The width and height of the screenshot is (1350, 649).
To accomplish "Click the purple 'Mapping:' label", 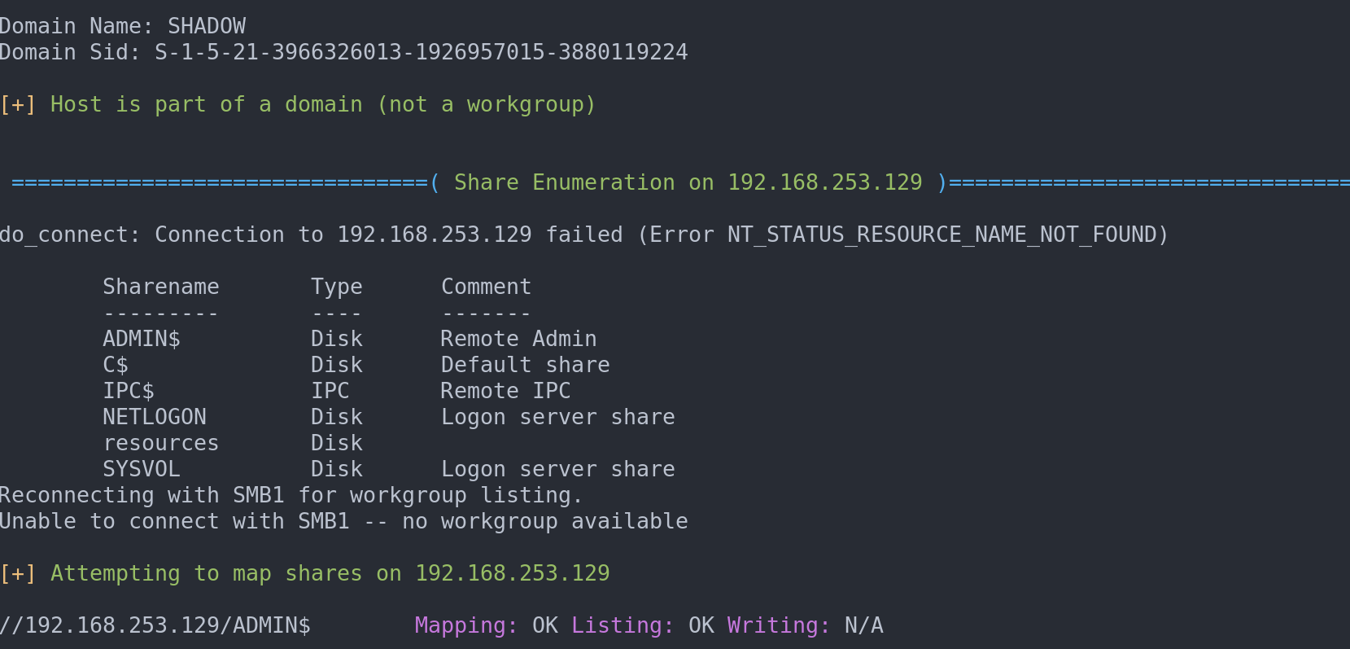I will (x=466, y=626).
